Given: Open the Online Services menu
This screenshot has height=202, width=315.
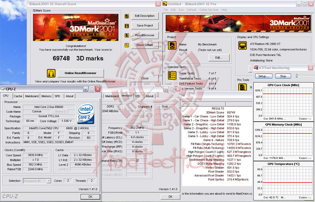Looking at the screenshot, I should 209,10.
